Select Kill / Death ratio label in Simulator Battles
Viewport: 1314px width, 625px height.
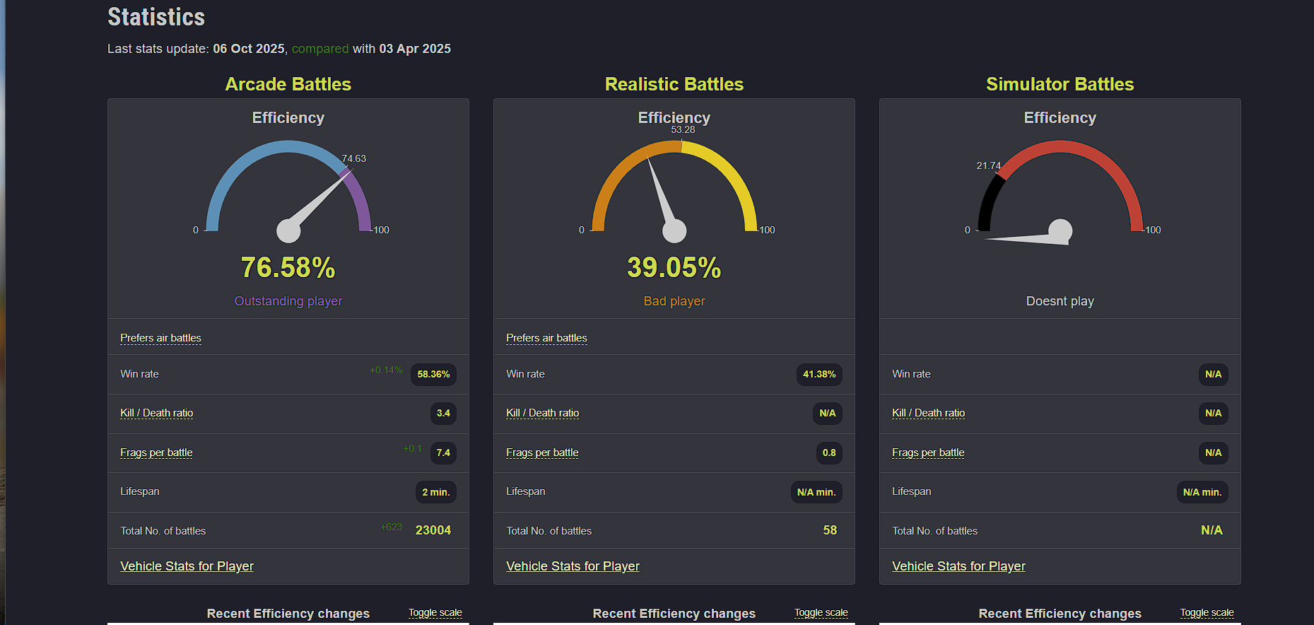pyautogui.click(x=928, y=413)
